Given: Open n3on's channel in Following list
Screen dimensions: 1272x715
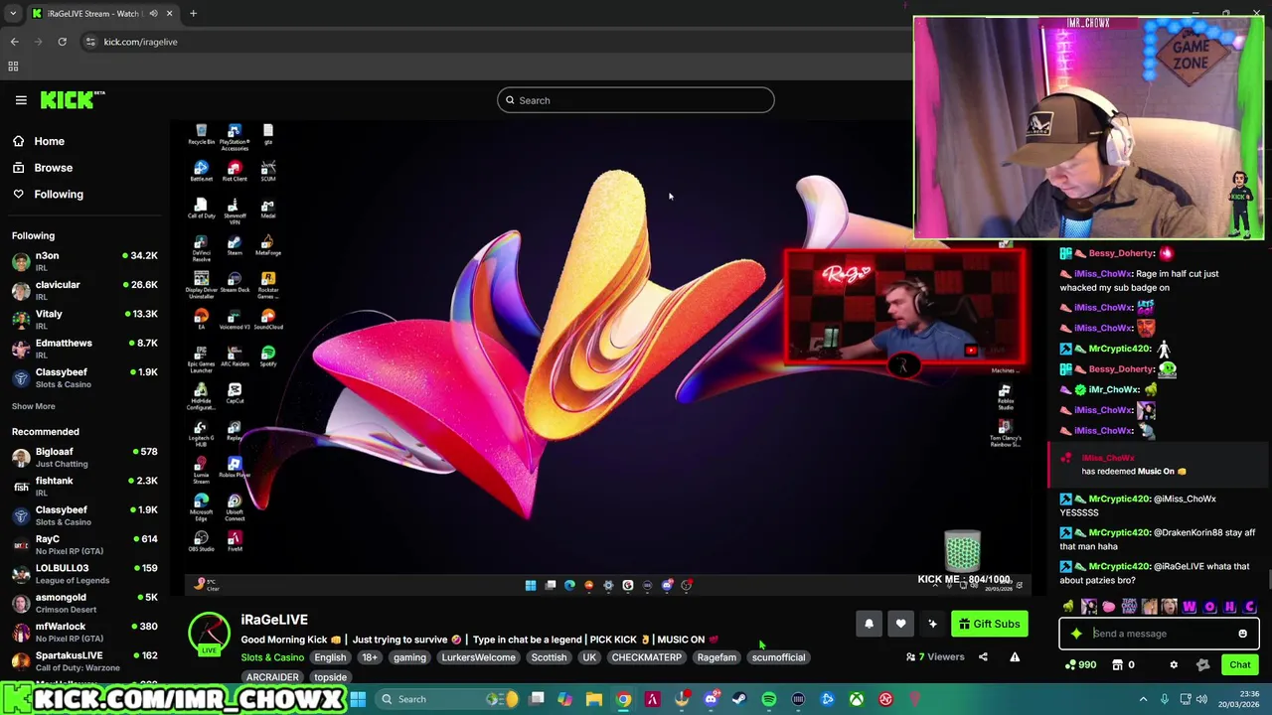Looking at the screenshot, I should [x=84, y=261].
